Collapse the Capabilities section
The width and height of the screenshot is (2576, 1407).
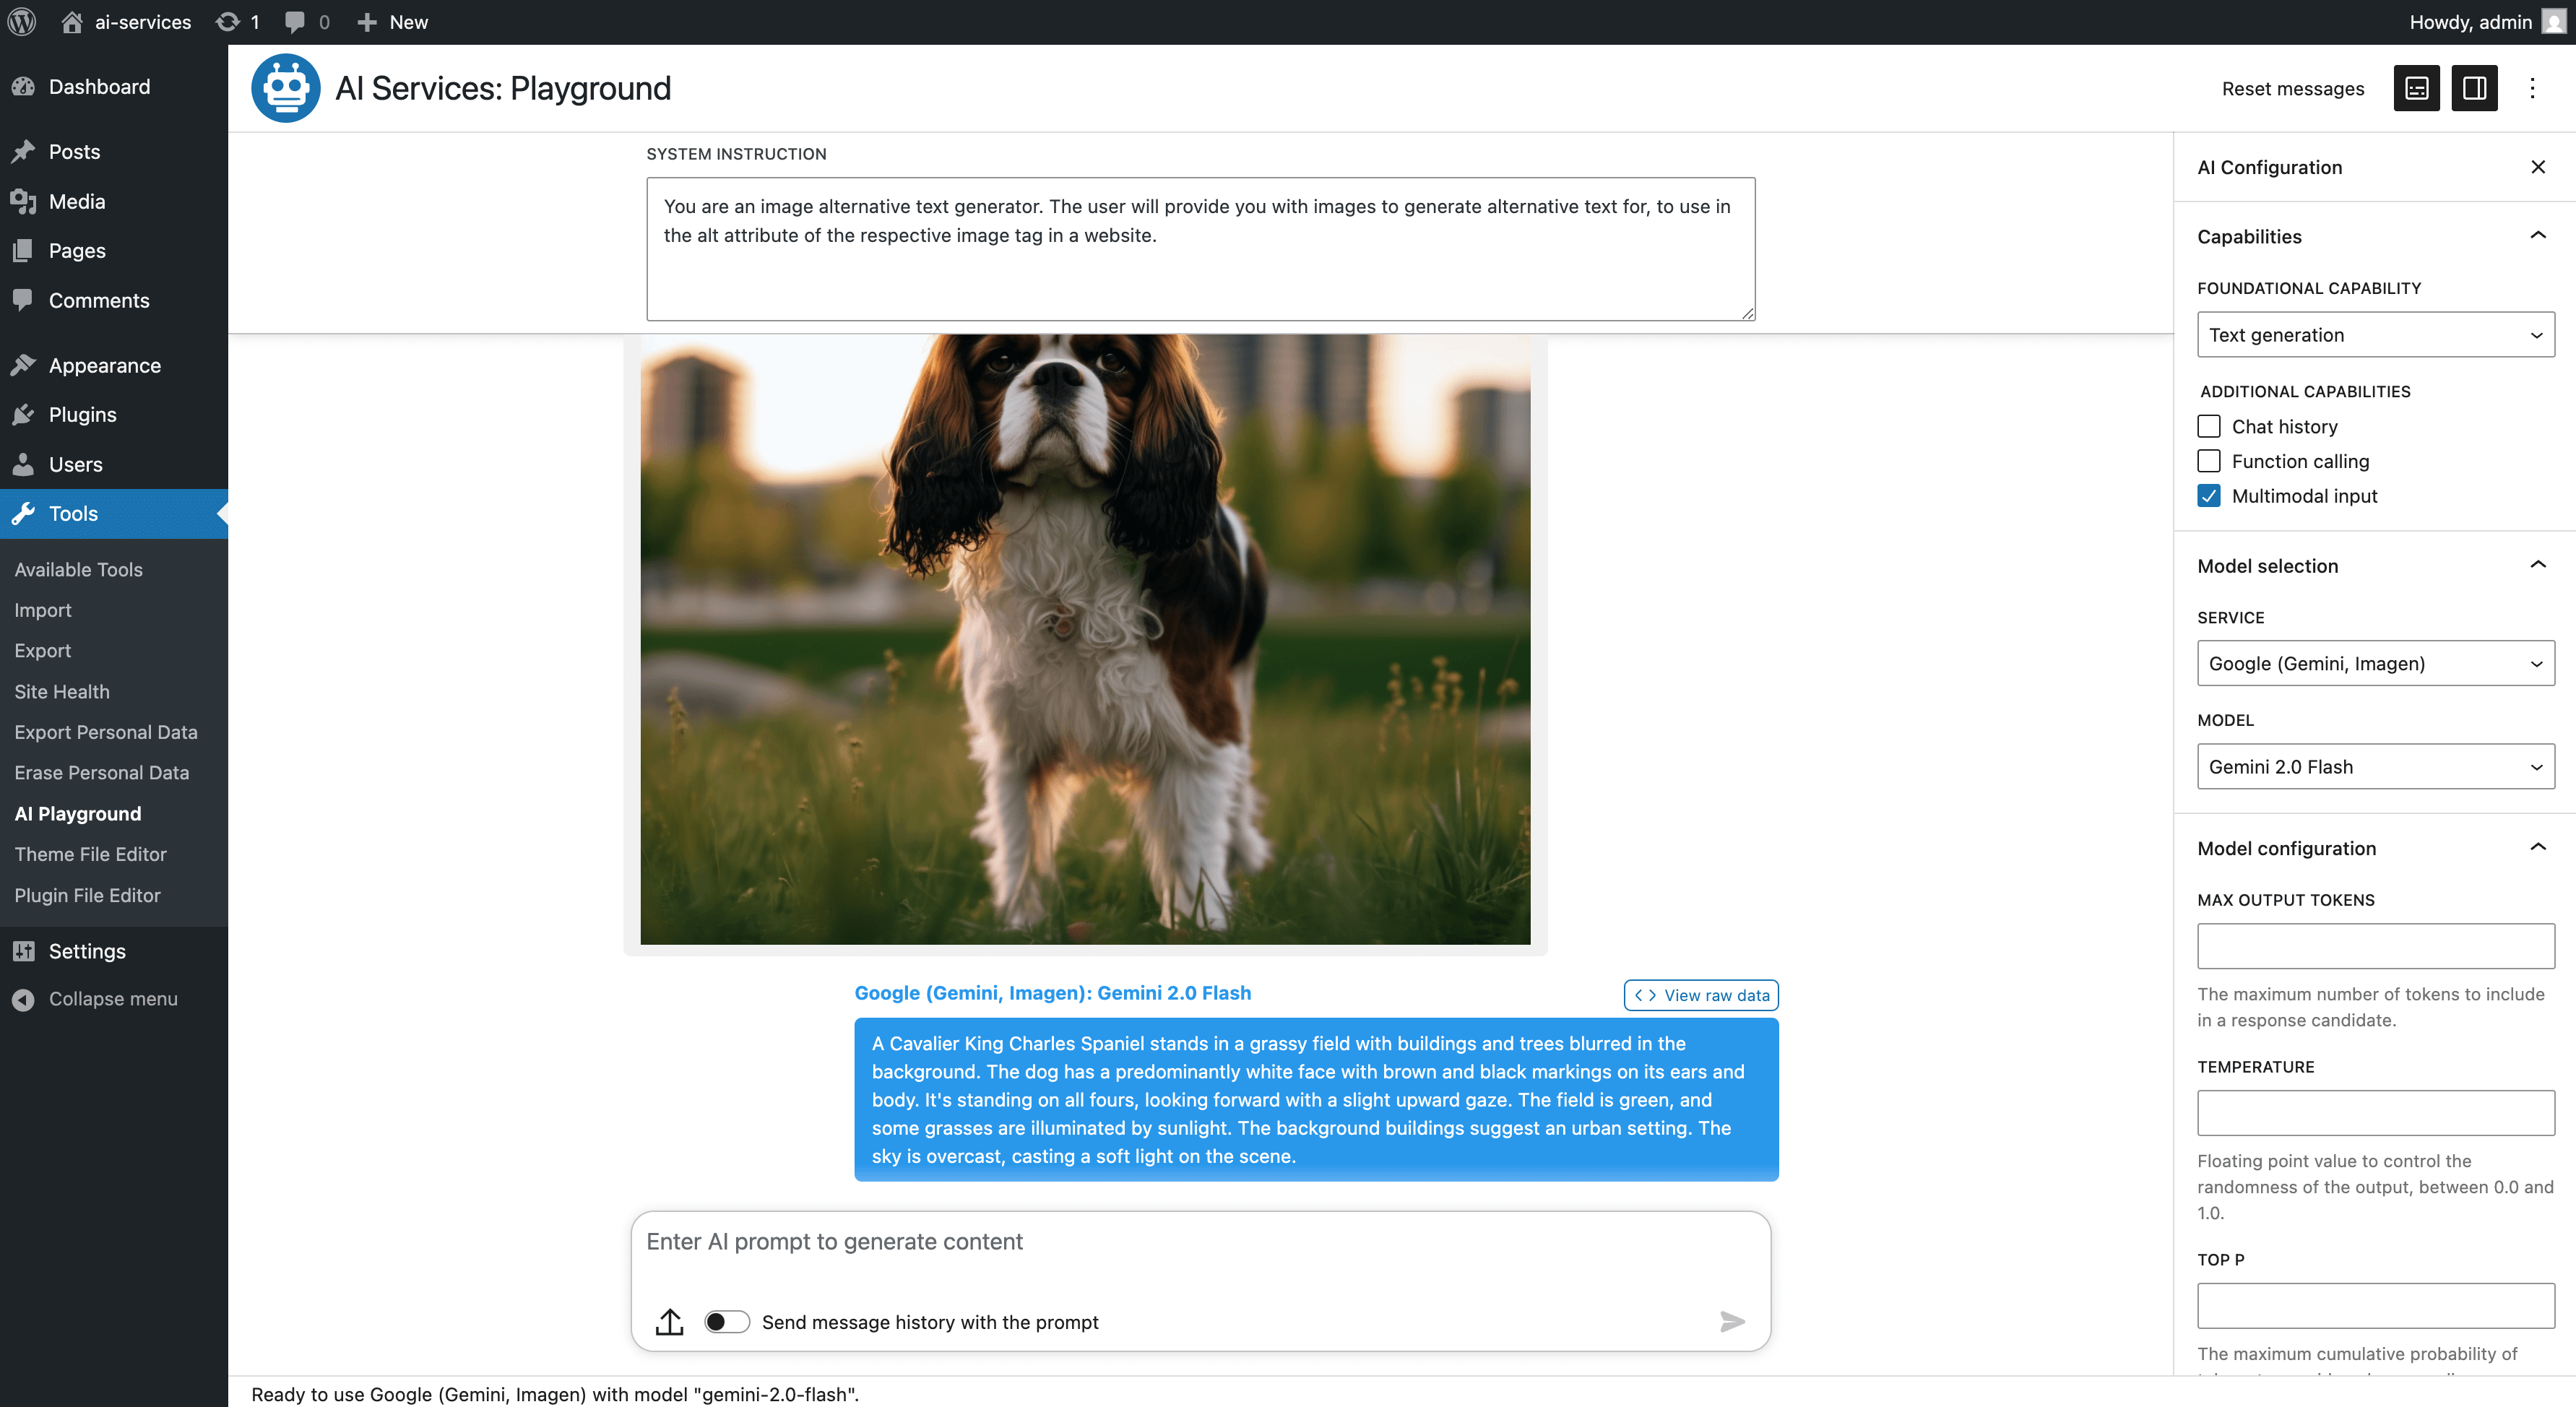(2537, 236)
